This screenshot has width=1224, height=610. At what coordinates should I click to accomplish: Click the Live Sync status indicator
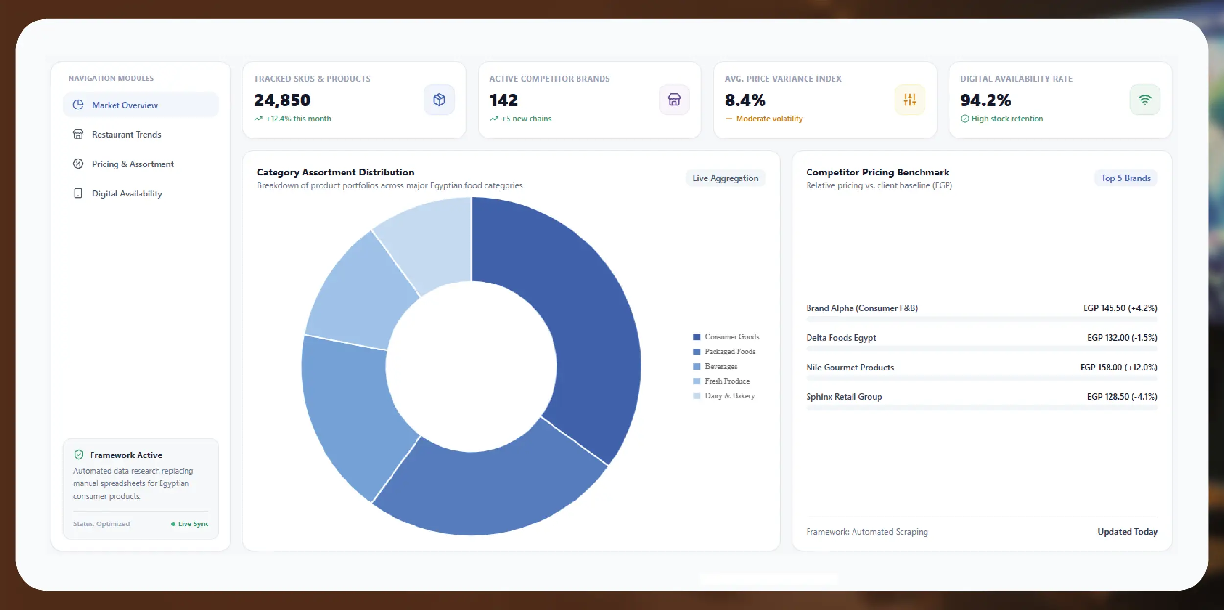[x=190, y=524]
